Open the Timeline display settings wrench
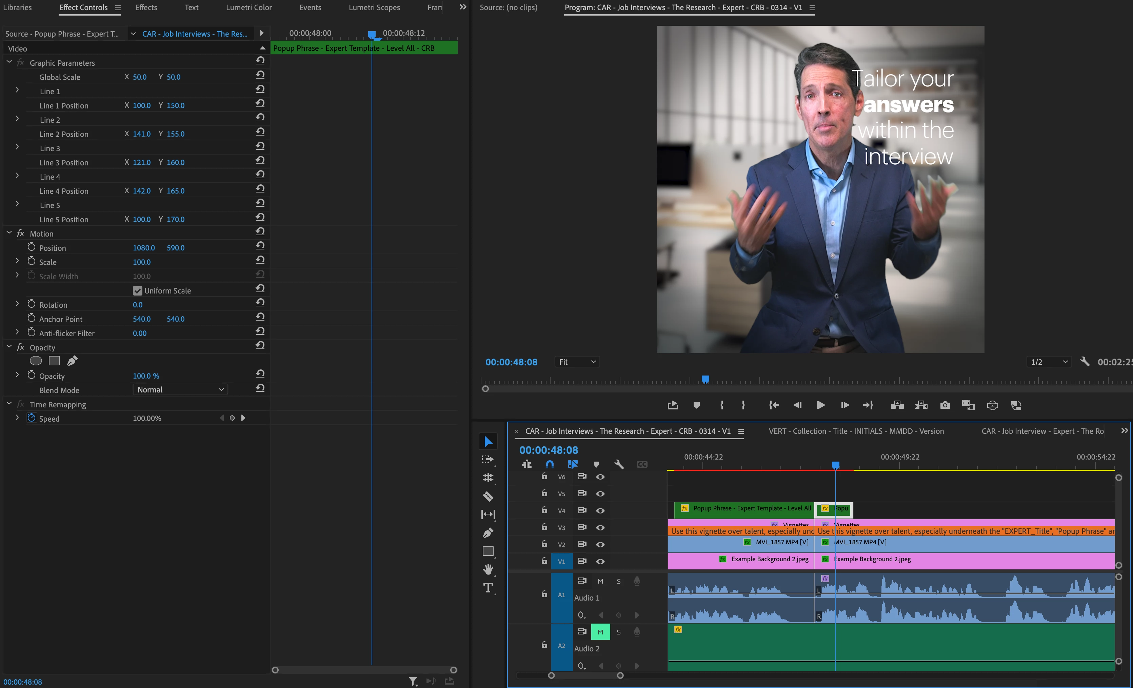The image size is (1133, 688). point(619,464)
